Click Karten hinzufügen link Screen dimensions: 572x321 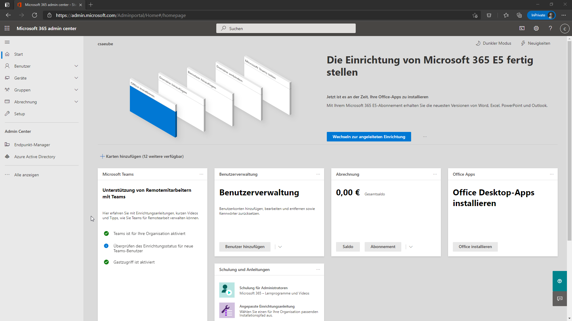coord(142,156)
